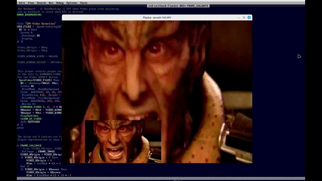Click the 'Status' label at the bottom
Image resolution: width=322 pixels, height=181 pixels.
click(x=178, y=180)
